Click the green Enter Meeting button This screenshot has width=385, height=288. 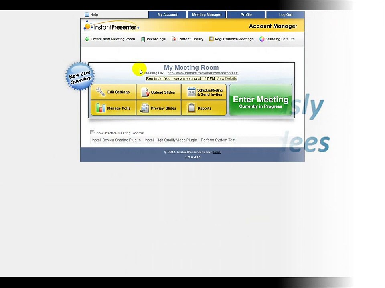[261, 100]
